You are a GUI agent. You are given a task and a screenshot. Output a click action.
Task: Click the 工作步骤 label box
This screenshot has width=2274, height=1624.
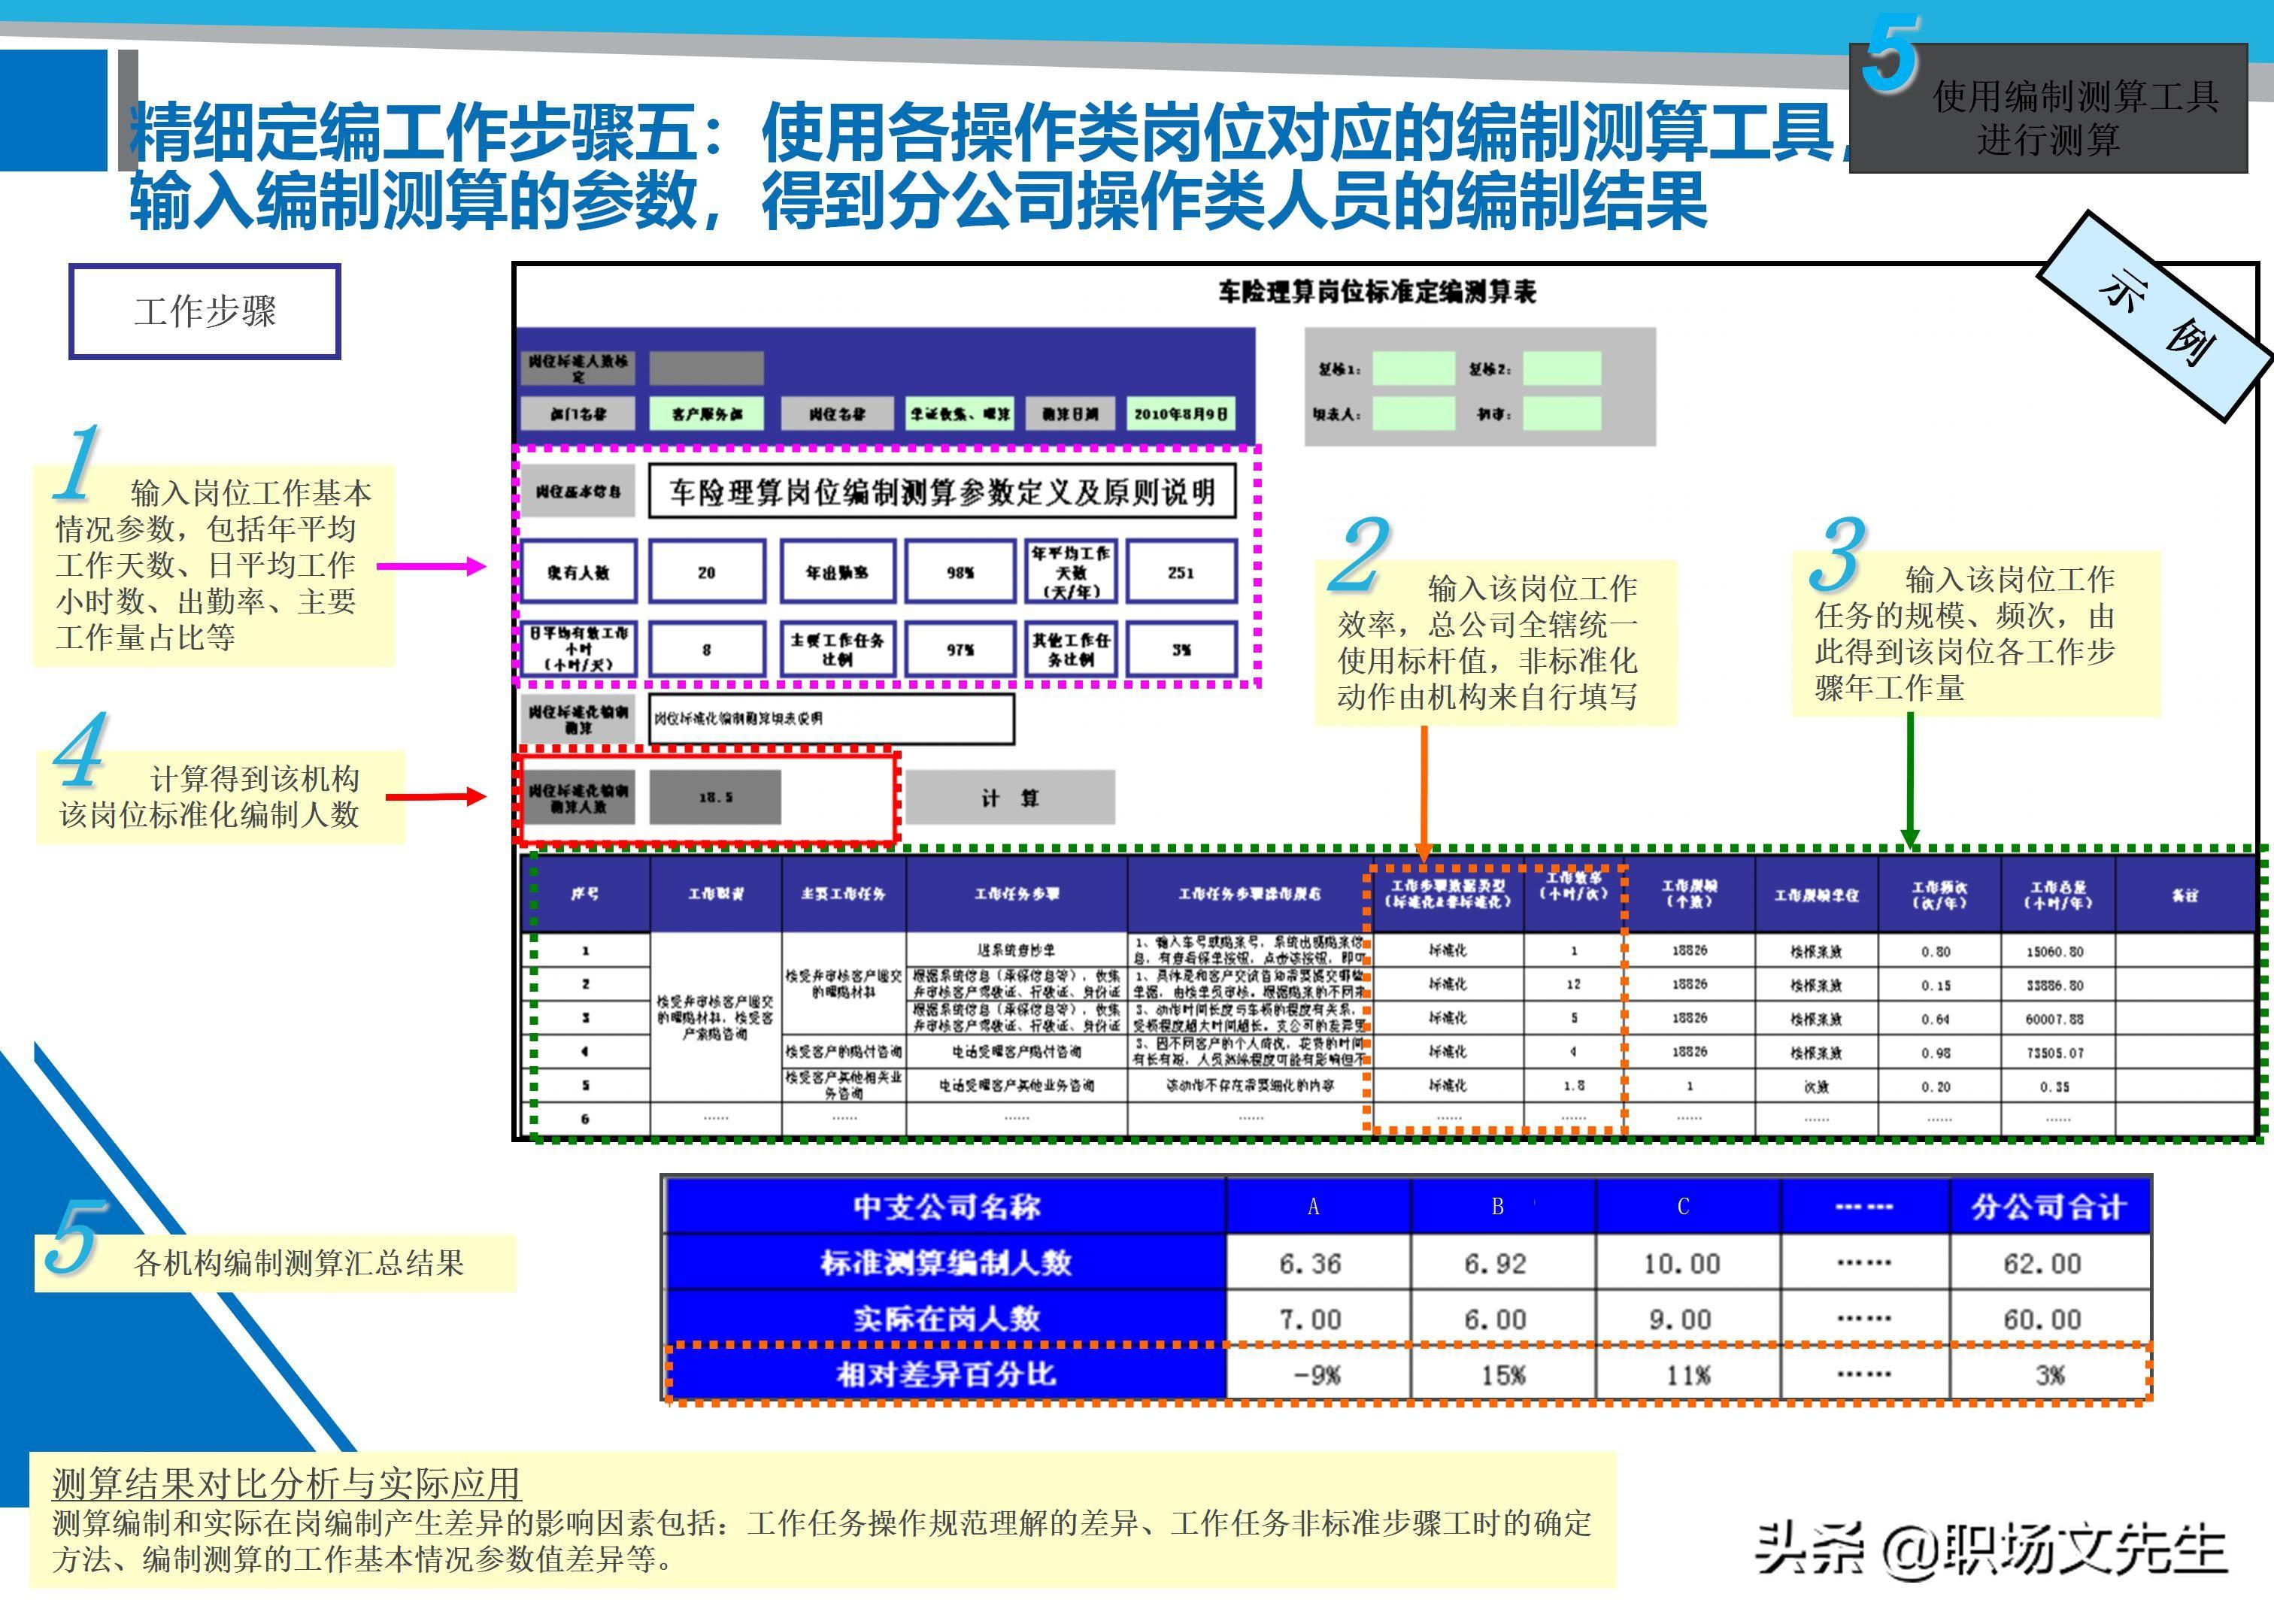[x=205, y=311]
